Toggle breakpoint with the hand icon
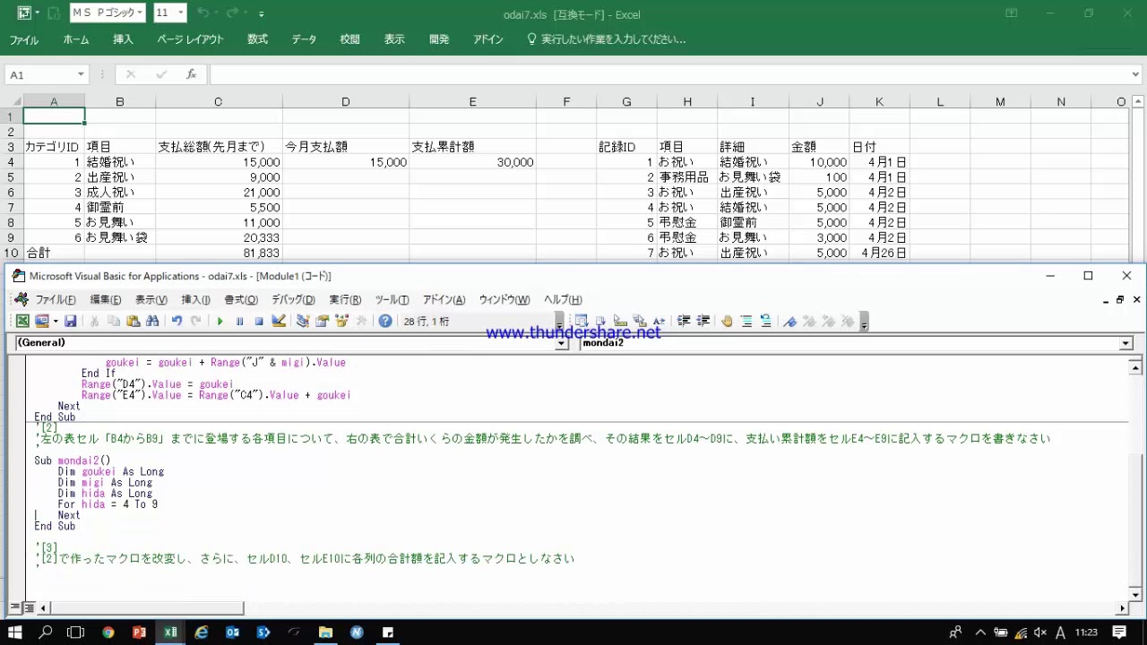The height and width of the screenshot is (645, 1147). coord(727,321)
